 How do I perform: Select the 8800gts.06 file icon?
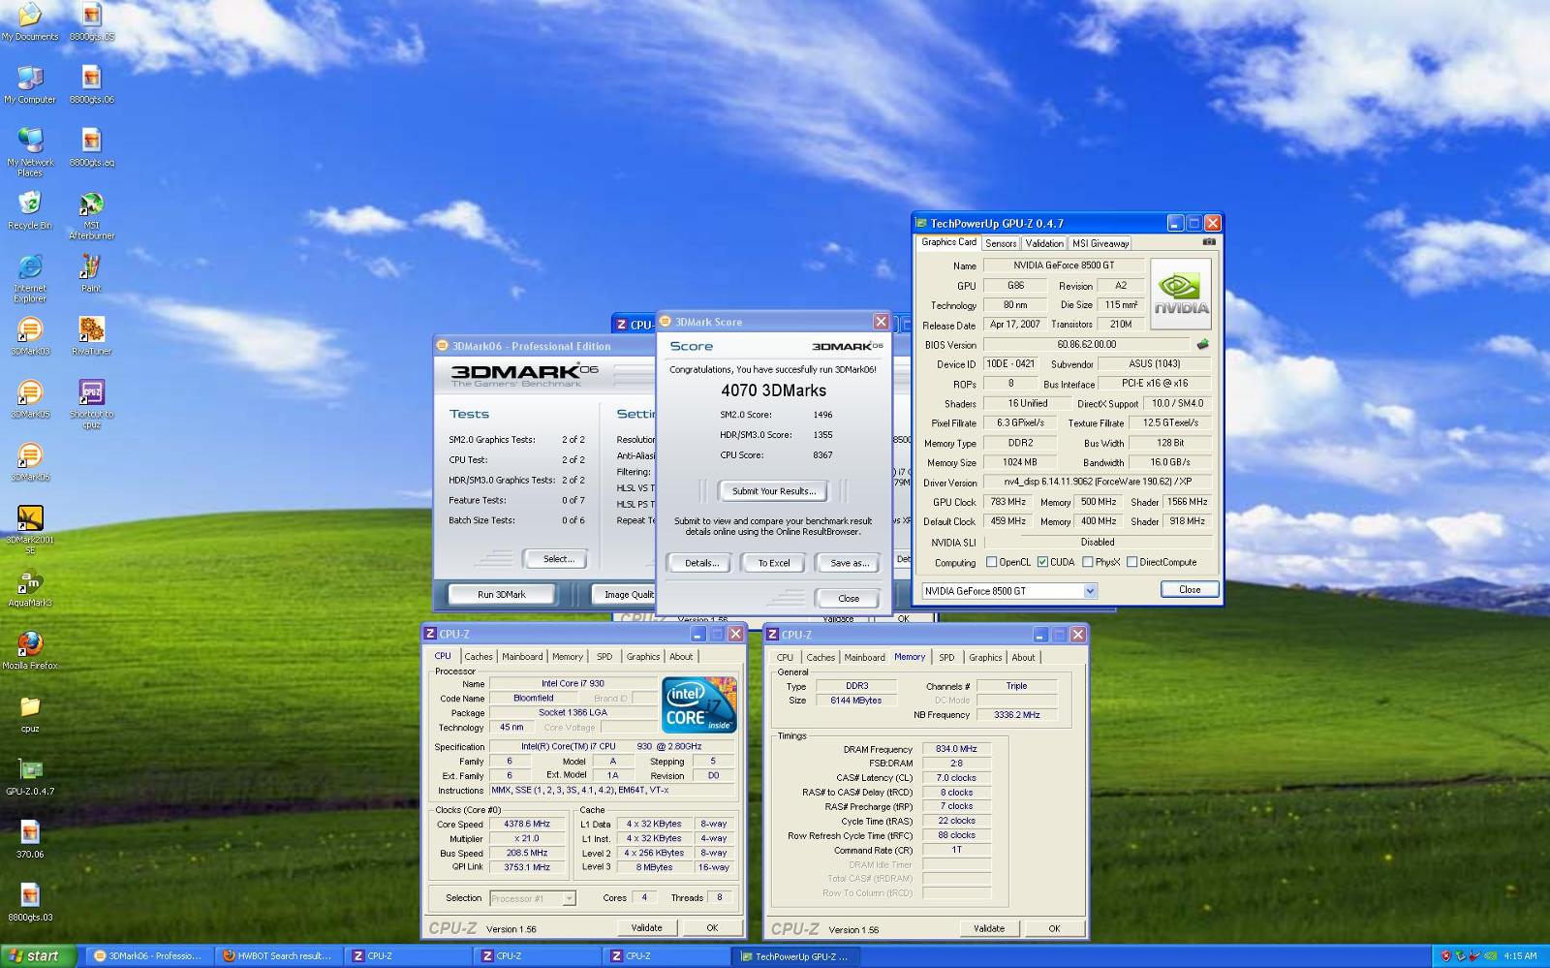pos(92,85)
